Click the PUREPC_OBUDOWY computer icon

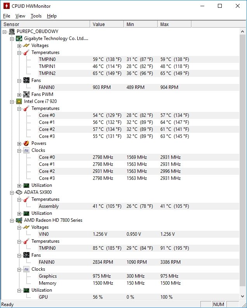[x=12, y=31]
